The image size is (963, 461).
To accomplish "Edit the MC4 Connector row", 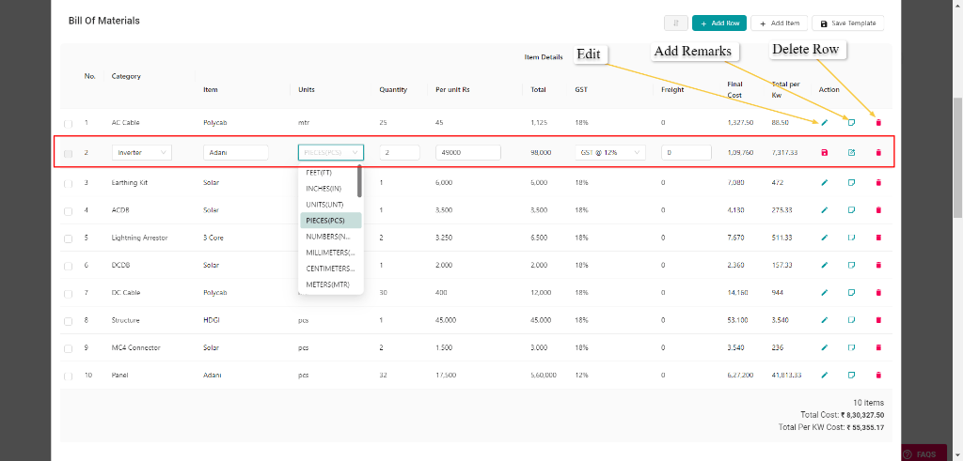I will (825, 347).
